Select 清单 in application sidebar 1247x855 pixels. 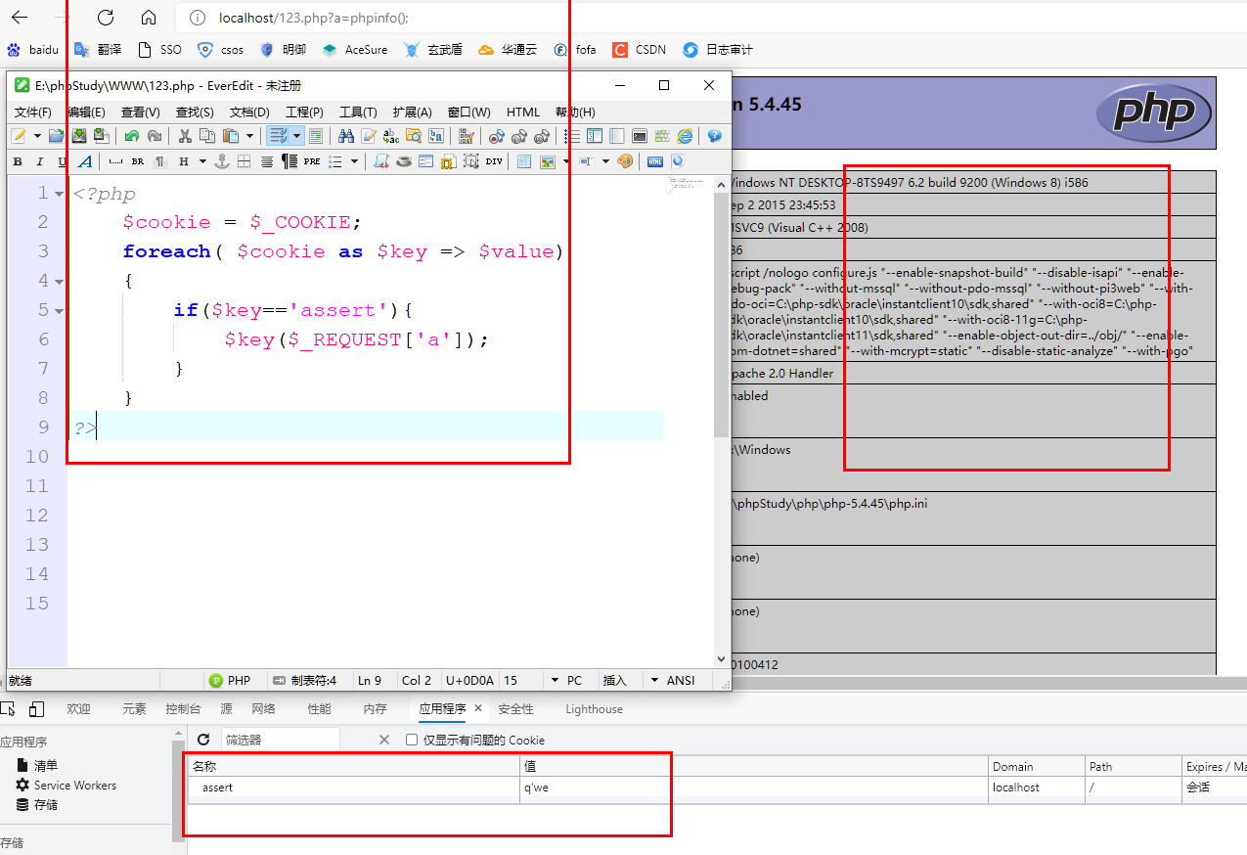(37, 766)
